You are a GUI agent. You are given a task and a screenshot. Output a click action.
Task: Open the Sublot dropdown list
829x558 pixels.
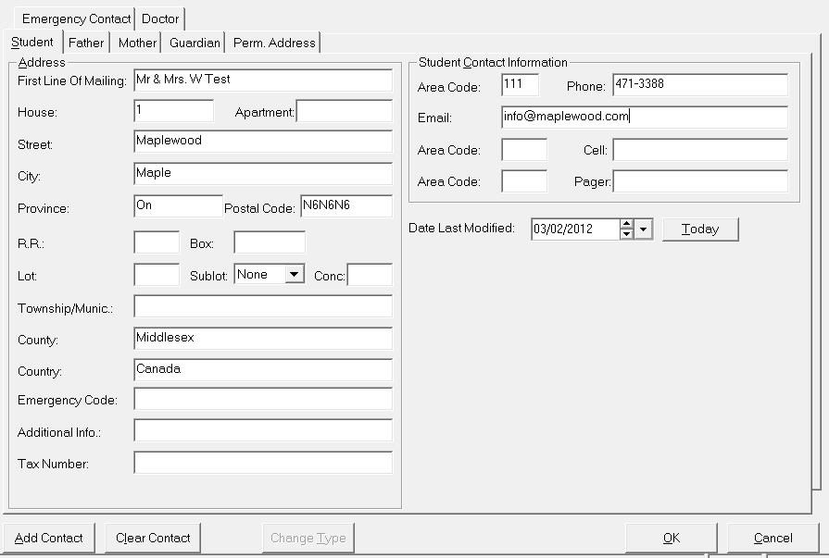(x=294, y=275)
